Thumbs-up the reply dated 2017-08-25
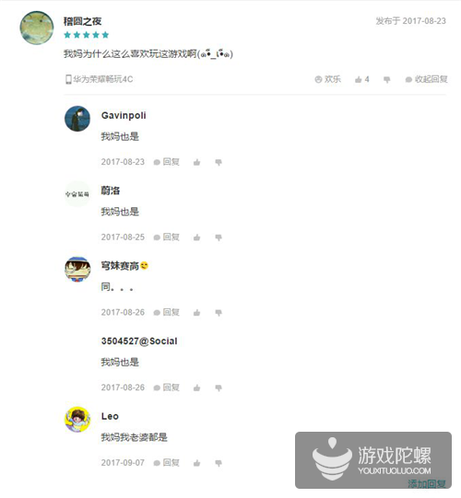This screenshot has height=498, width=461. (197, 237)
